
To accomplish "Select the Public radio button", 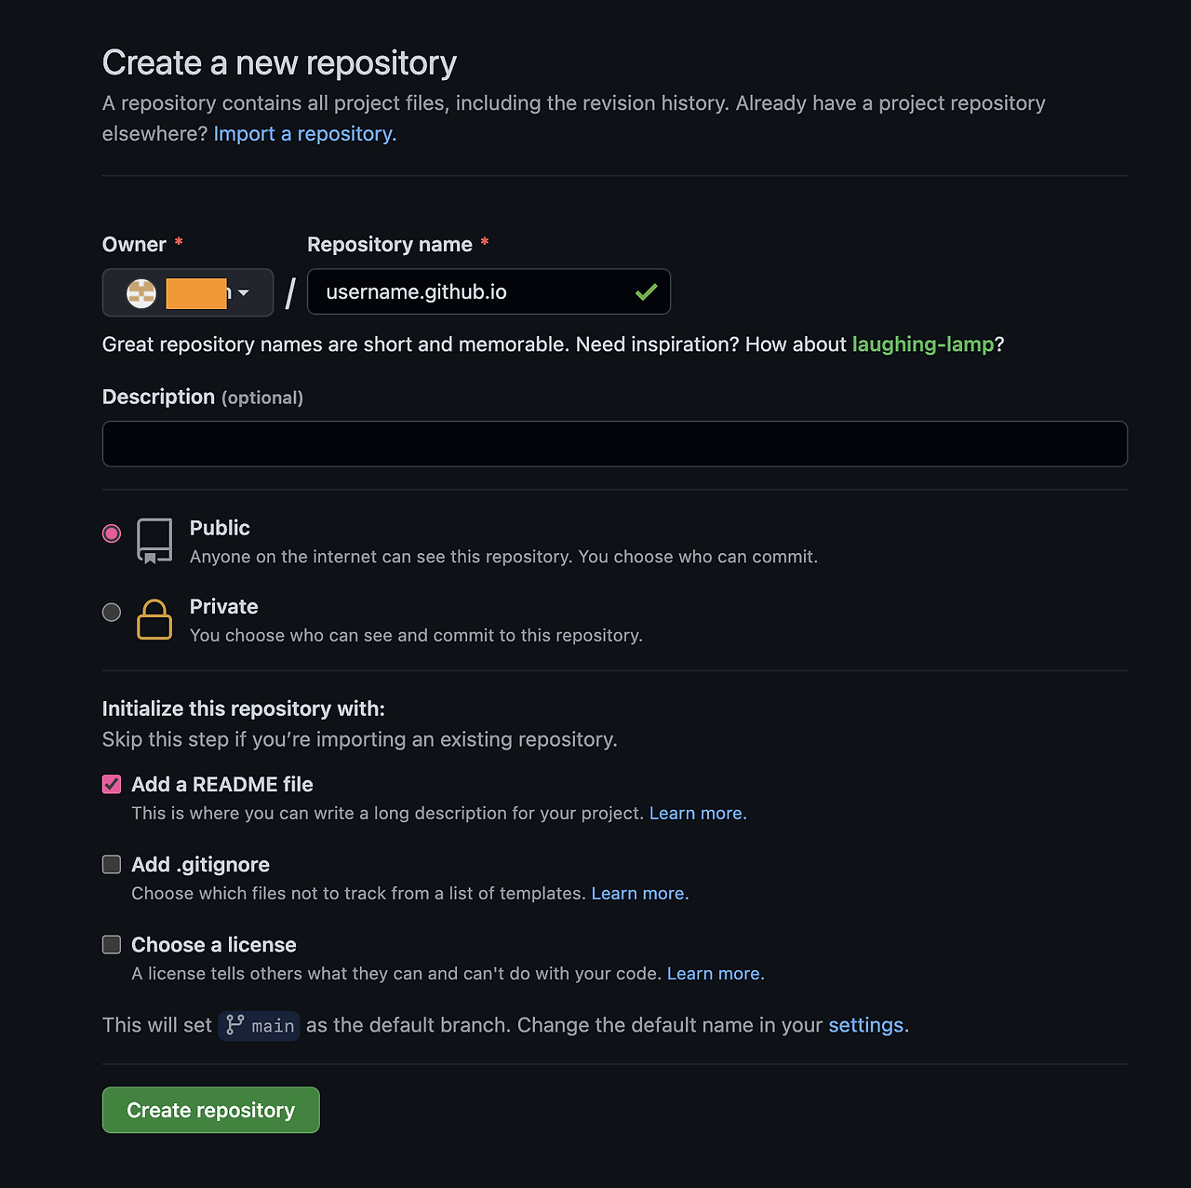I will coord(112,533).
